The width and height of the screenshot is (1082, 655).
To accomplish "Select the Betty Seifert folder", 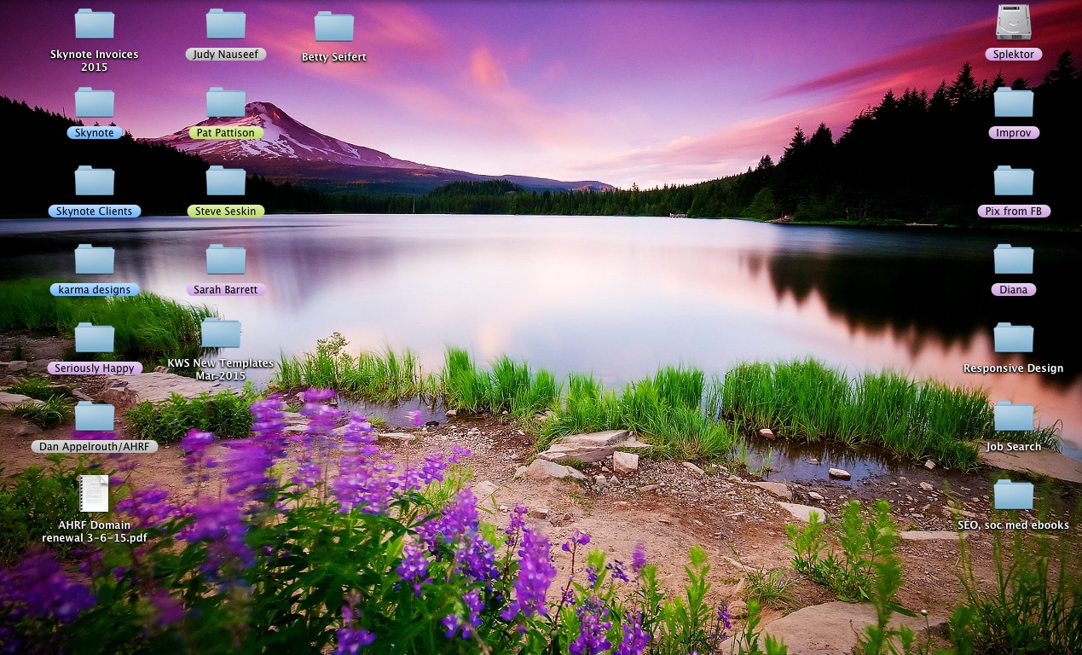I will [x=333, y=27].
